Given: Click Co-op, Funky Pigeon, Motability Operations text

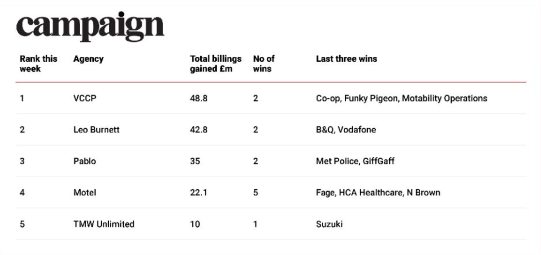Looking at the screenshot, I should [402, 98].
